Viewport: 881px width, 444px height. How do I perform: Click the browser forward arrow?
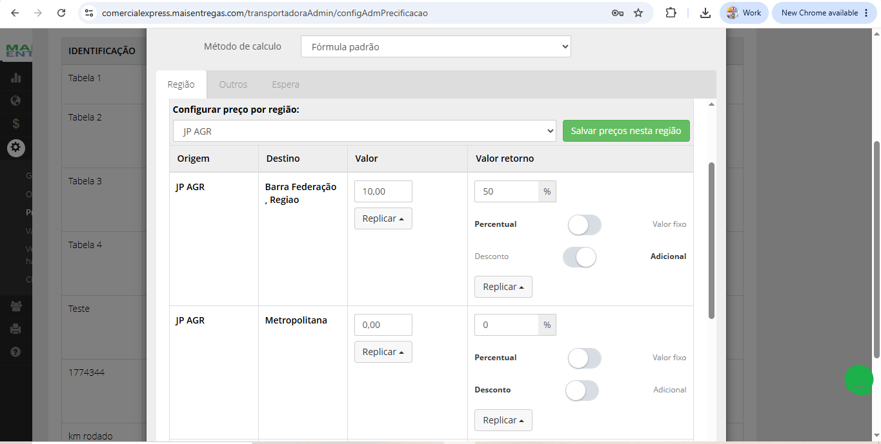38,13
